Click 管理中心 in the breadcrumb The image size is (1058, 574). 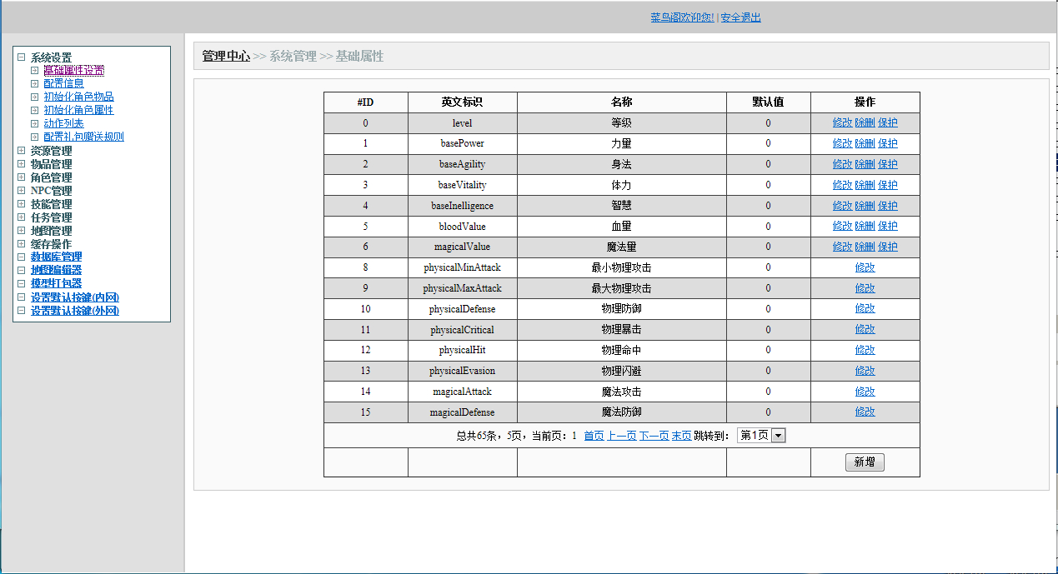(x=226, y=56)
